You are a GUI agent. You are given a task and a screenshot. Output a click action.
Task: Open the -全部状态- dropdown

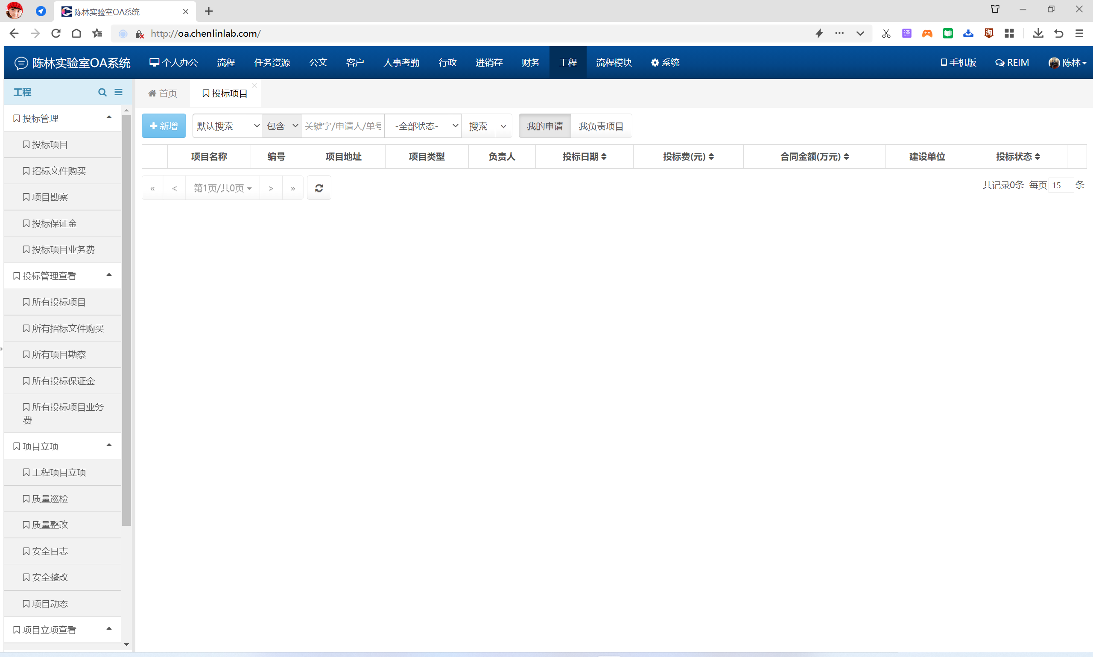coord(424,126)
